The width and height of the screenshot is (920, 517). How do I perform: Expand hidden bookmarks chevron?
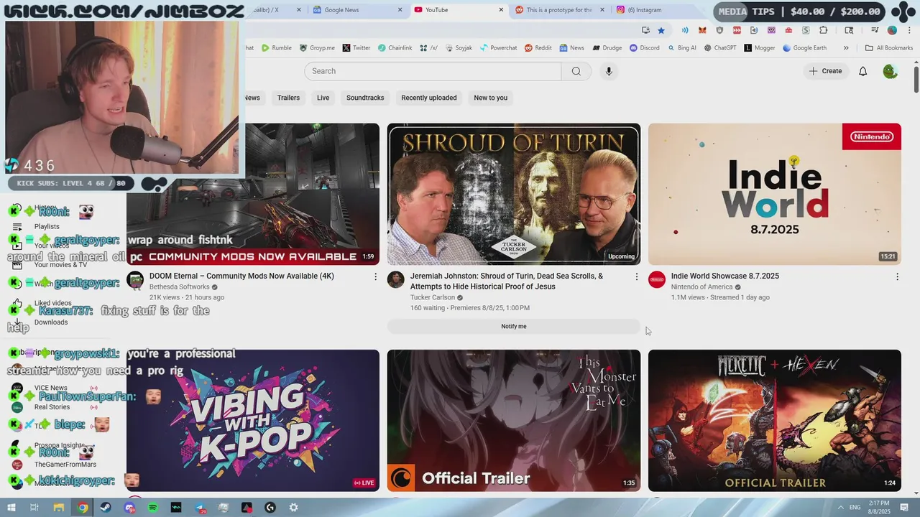point(846,48)
